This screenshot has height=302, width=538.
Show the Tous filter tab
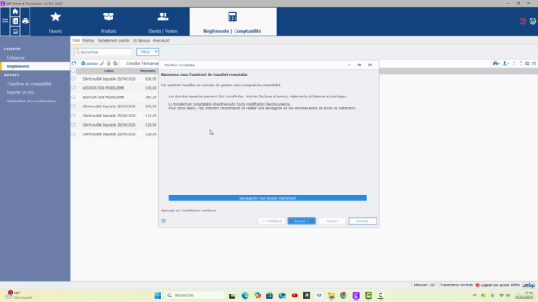[76, 41]
